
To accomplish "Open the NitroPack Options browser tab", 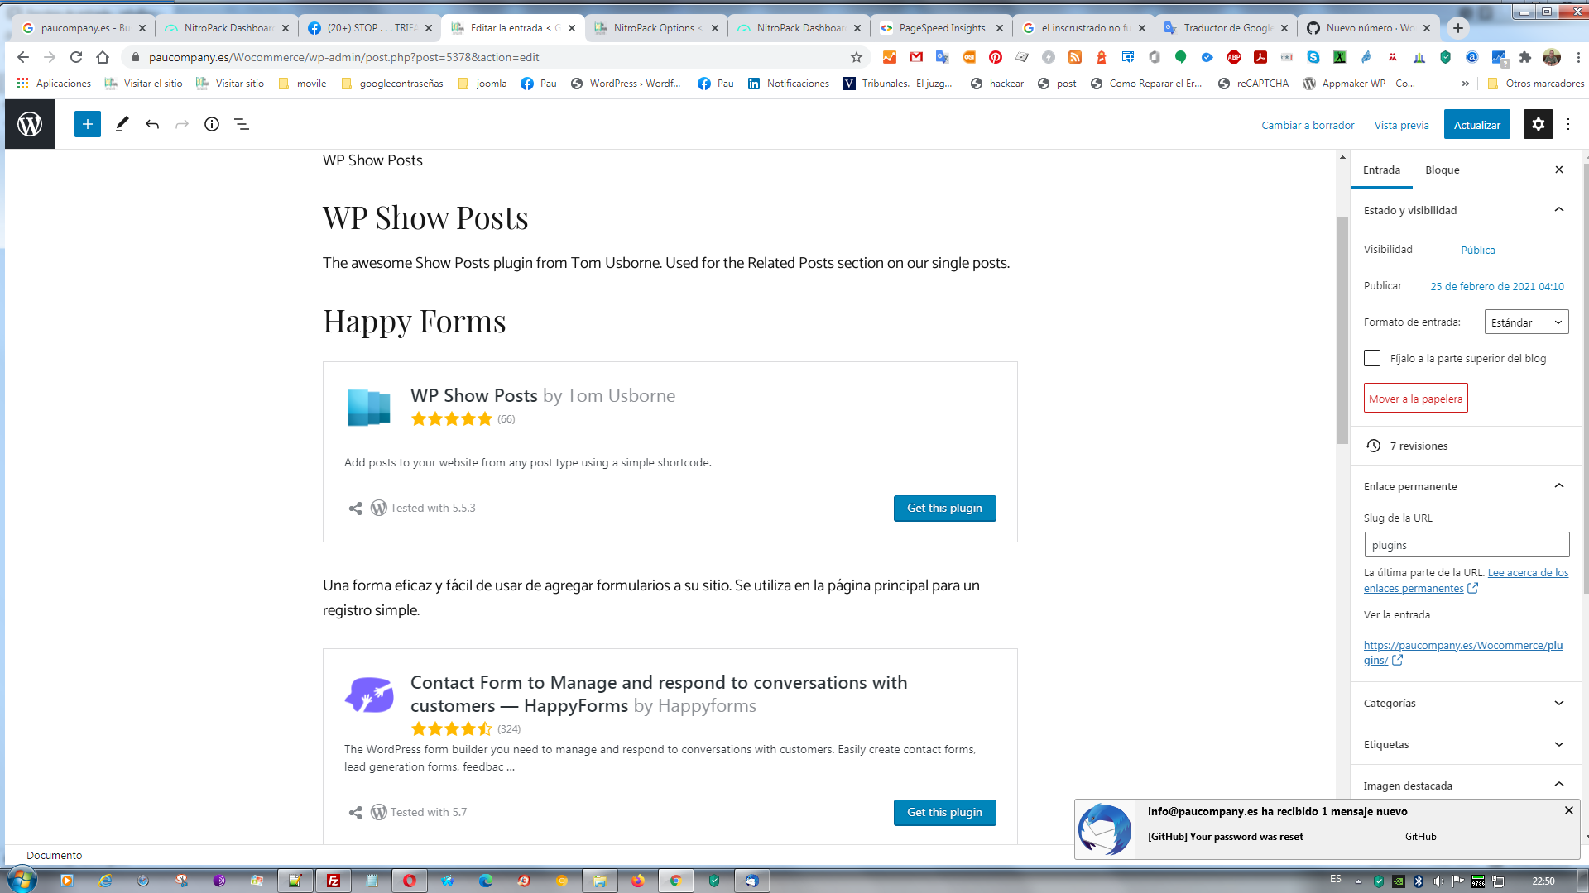I will pyautogui.click(x=655, y=28).
